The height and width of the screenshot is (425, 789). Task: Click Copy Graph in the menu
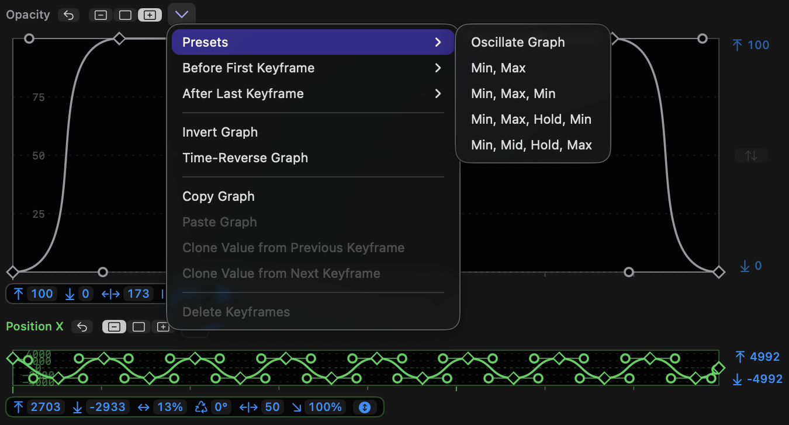pyautogui.click(x=218, y=197)
